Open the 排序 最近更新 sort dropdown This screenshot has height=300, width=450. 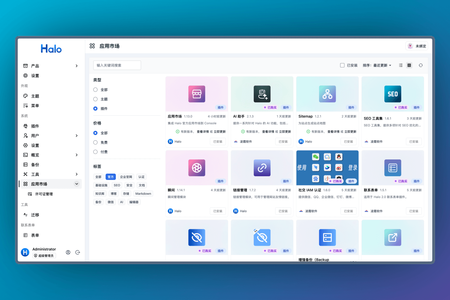tap(377, 65)
